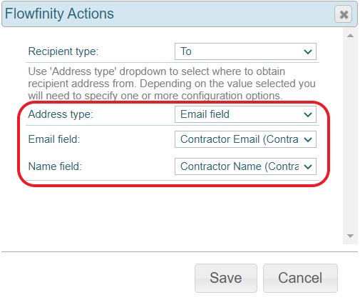Click the Address type help text paragraph
Screen dimensions: 360x300
[x=172, y=84]
